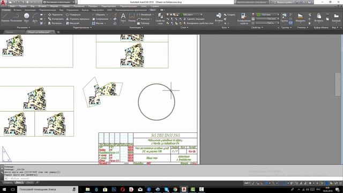This screenshot has height=193, width=343.
Task: Select the Dimension (Размер) tool
Action: 132,18
